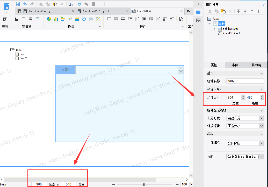Select the gauge chart icon

[84, 19]
